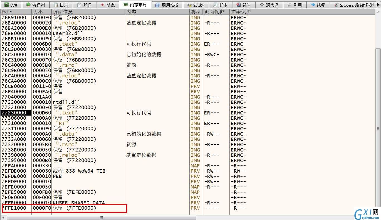Select the "RT" section entry
Screen dimensions: 381x220
(x=62, y=123)
